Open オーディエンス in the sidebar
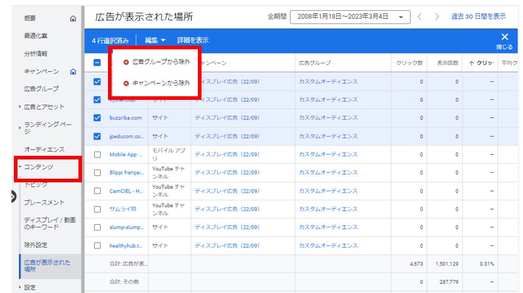This screenshot has width=523, height=293. click(x=45, y=150)
